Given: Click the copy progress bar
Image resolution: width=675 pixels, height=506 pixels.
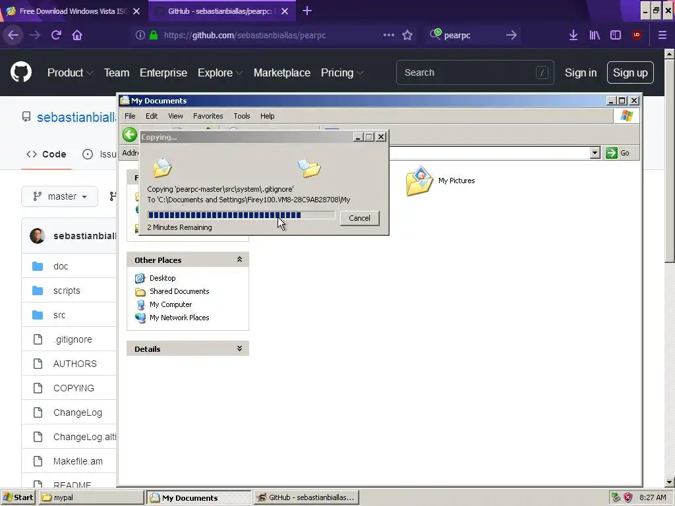Looking at the screenshot, I should coord(241,215).
